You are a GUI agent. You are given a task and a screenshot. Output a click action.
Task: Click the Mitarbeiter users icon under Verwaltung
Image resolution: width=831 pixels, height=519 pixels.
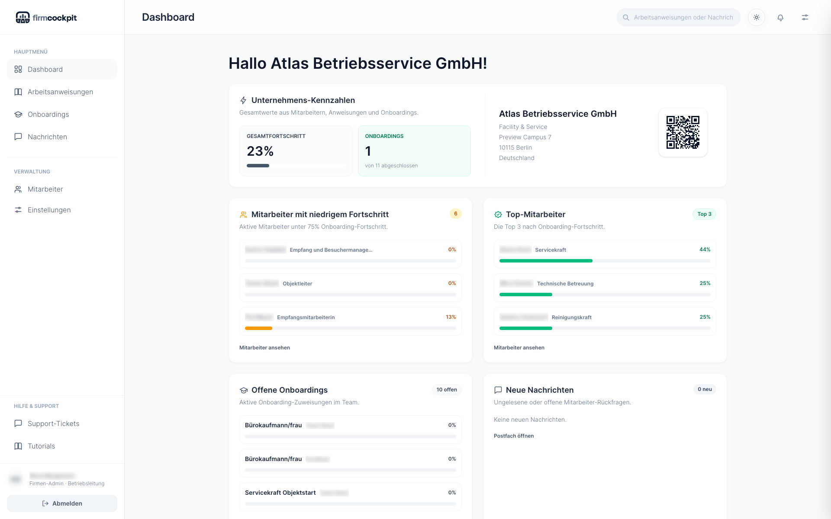click(18, 189)
